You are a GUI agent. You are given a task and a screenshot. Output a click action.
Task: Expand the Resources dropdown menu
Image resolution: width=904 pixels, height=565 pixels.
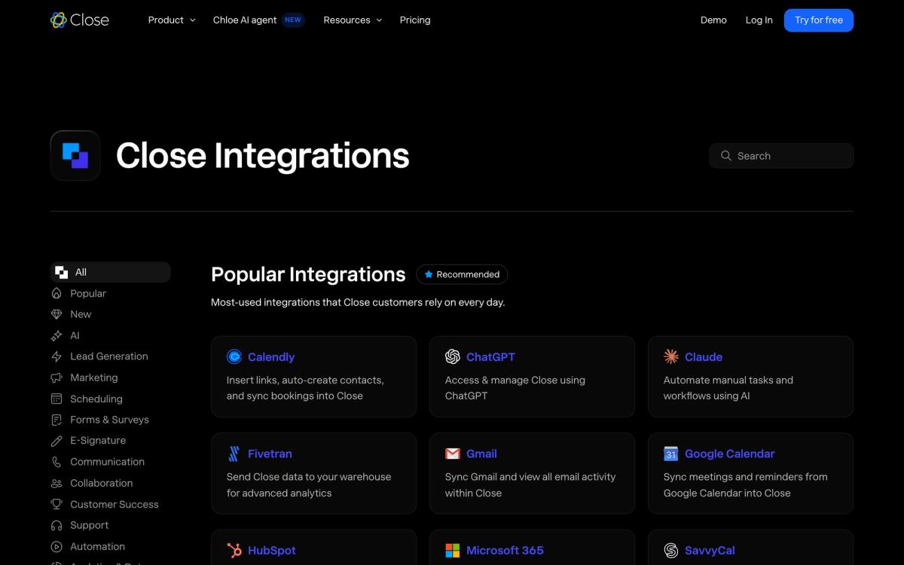click(353, 20)
